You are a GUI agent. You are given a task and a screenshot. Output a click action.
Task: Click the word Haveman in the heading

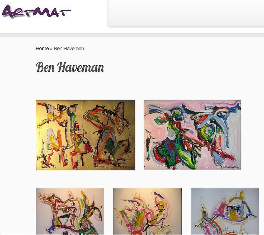tap(81, 67)
